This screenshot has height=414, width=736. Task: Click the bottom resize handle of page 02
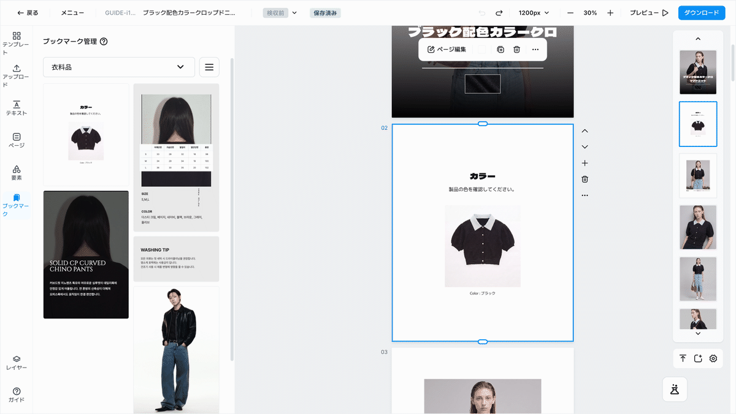[x=483, y=341]
